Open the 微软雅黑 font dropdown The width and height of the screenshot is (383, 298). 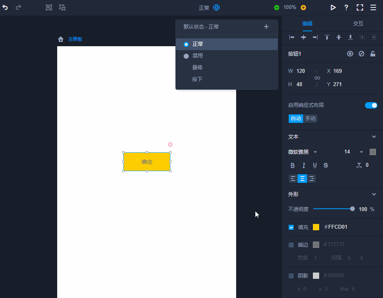point(303,152)
